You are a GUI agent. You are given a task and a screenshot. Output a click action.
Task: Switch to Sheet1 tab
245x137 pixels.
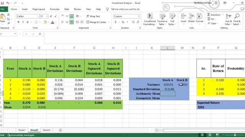tap(22, 130)
